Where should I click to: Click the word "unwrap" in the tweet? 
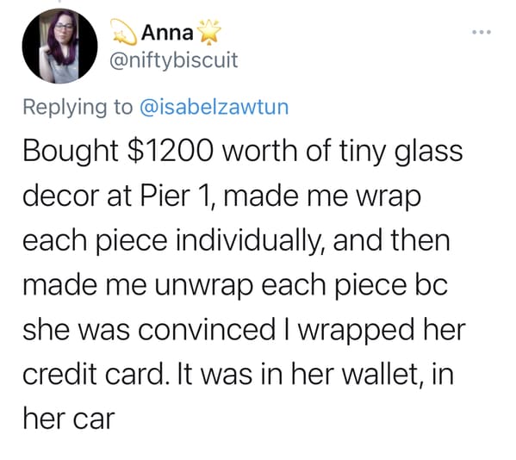[203, 286]
